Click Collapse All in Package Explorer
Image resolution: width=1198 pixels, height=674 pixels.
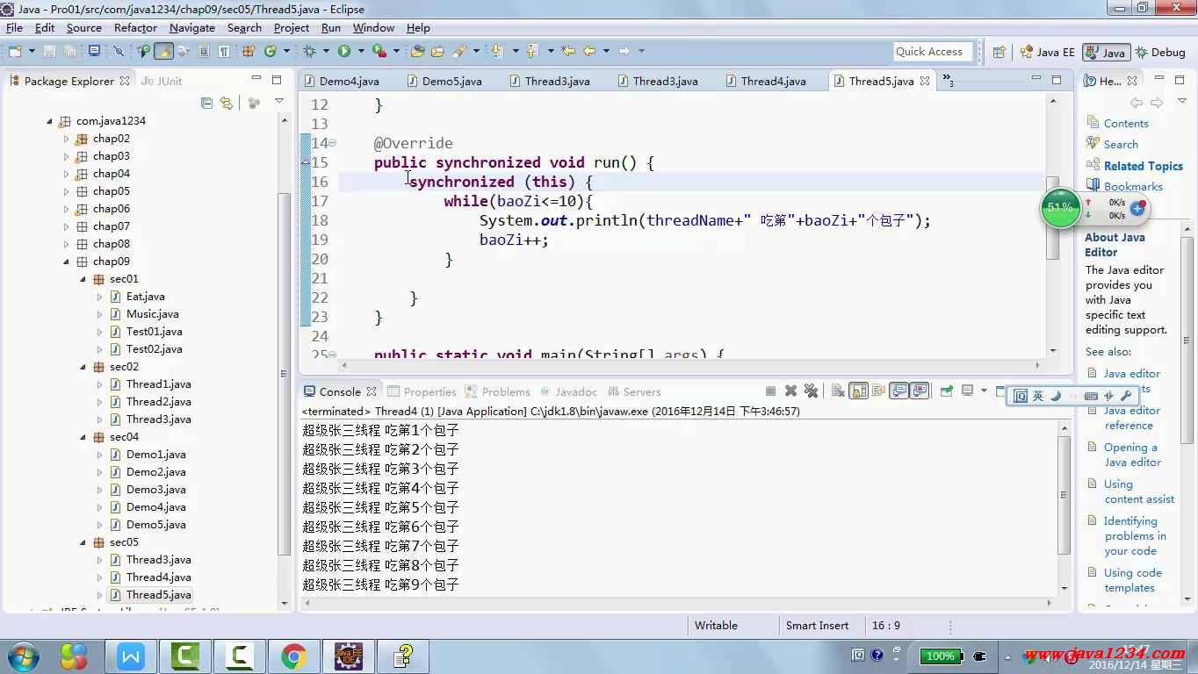[206, 103]
